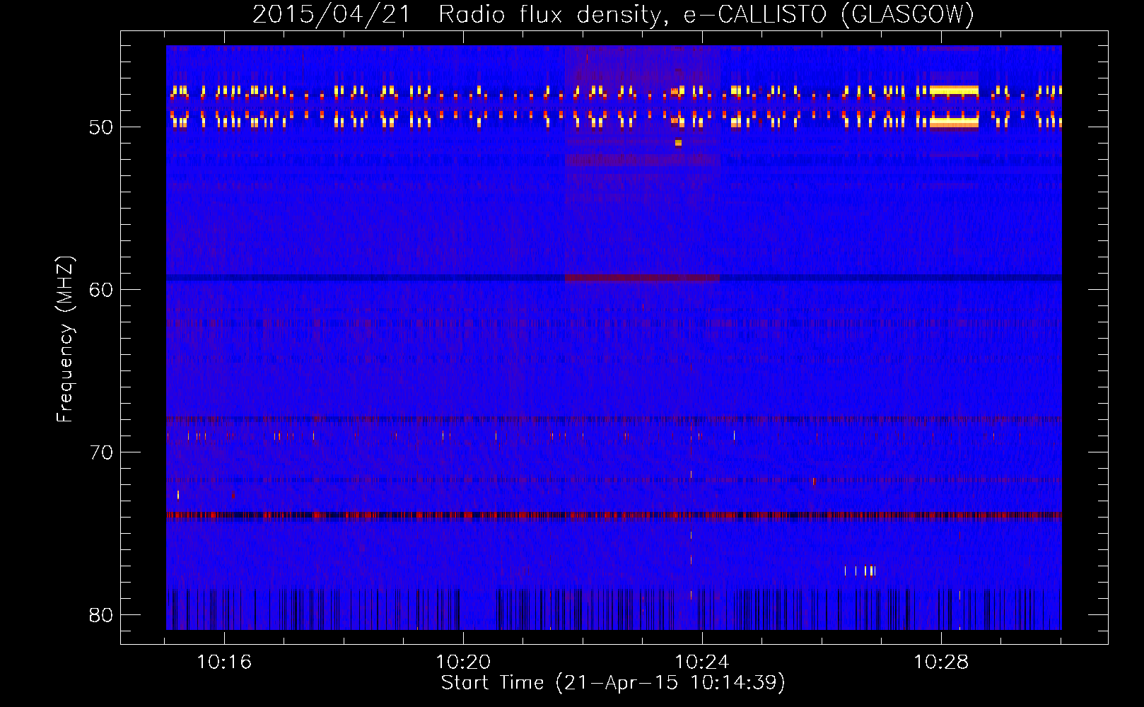Click the white spike cluster near 77 MHz
The image size is (1144, 707).
pyautogui.click(x=860, y=571)
